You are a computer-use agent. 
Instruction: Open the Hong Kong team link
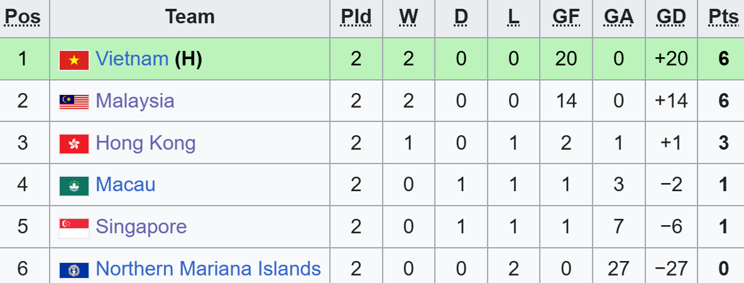click(x=145, y=143)
